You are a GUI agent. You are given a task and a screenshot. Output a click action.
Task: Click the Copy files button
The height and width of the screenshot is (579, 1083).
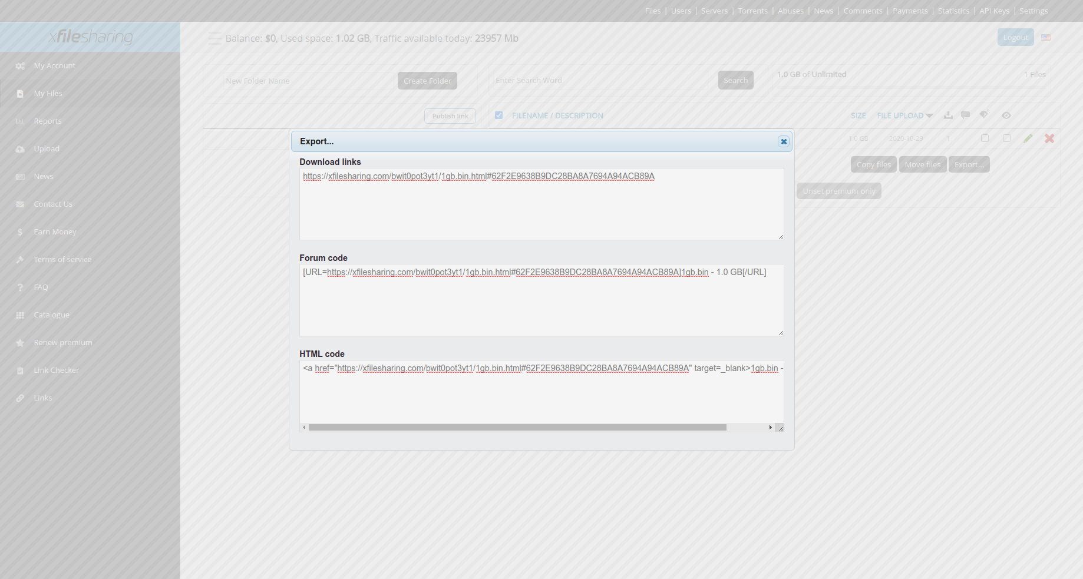point(874,164)
